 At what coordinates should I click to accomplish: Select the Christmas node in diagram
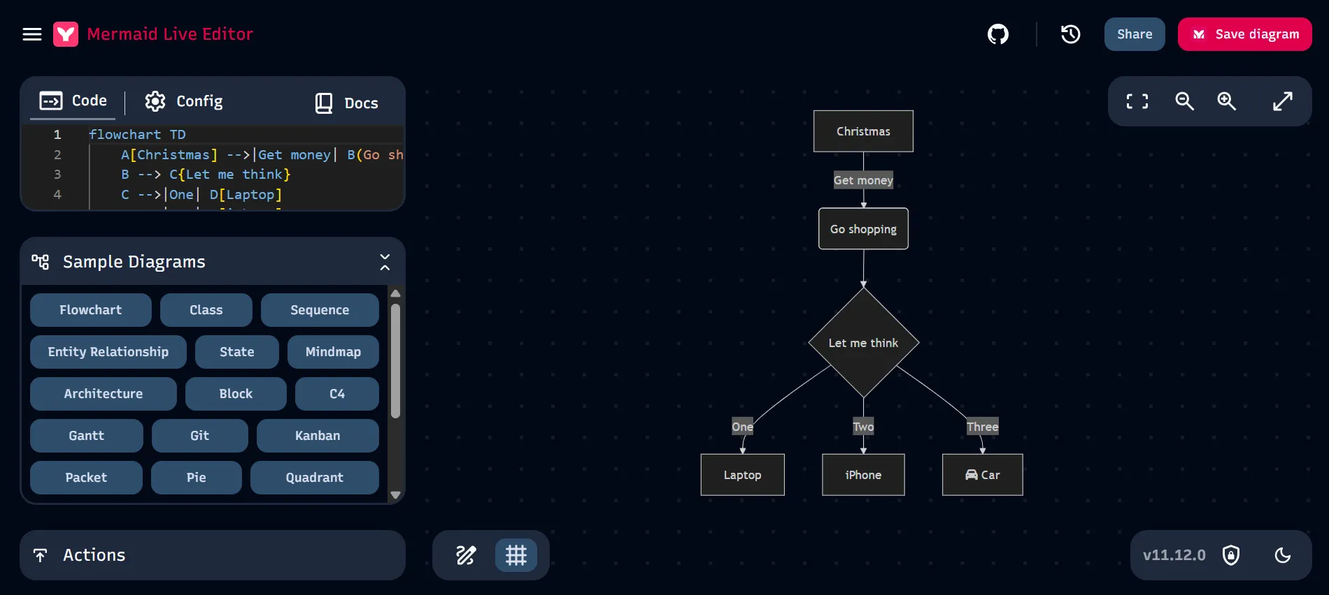coord(863,131)
